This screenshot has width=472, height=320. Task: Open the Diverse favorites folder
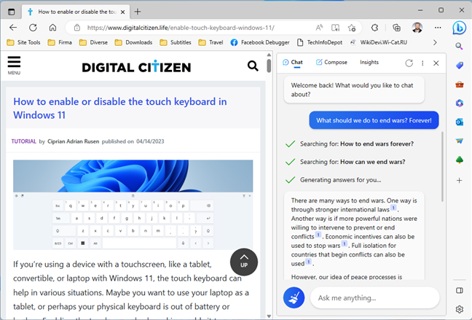click(93, 42)
